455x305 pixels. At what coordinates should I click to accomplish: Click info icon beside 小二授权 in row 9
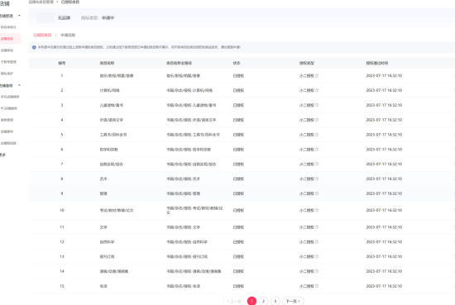point(317,193)
